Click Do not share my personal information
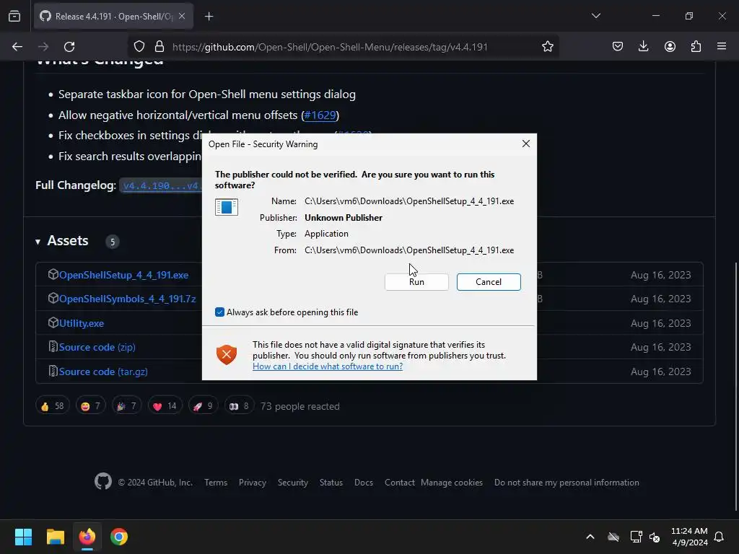 click(567, 483)
